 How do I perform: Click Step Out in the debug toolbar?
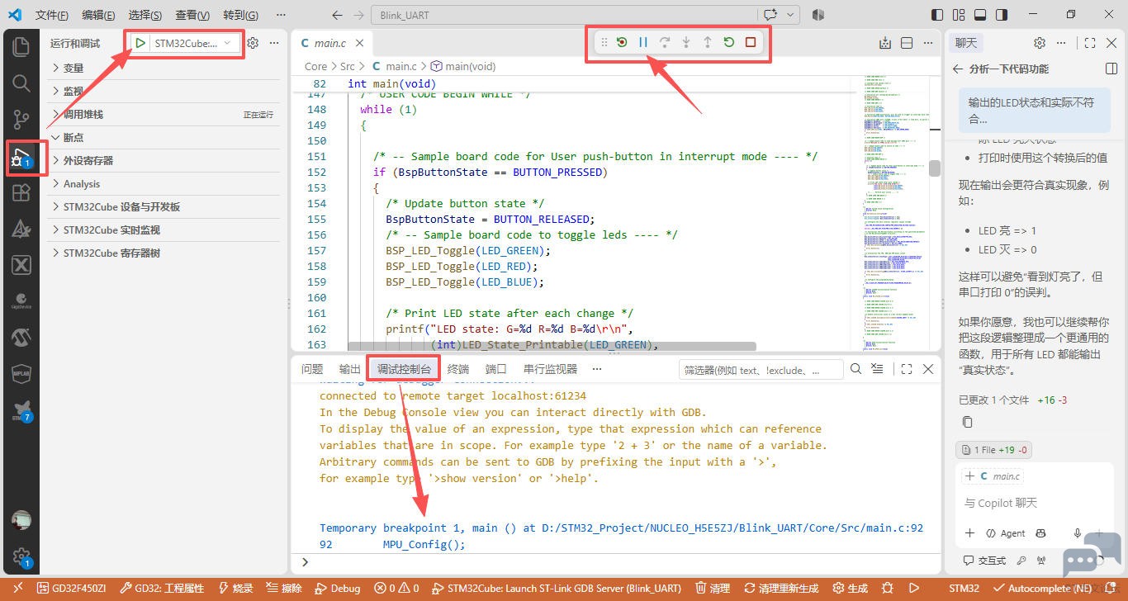click(708, 42)
